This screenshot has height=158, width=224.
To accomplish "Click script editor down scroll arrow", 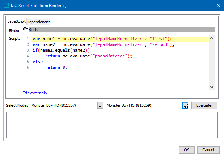I will tap(212, 87).
